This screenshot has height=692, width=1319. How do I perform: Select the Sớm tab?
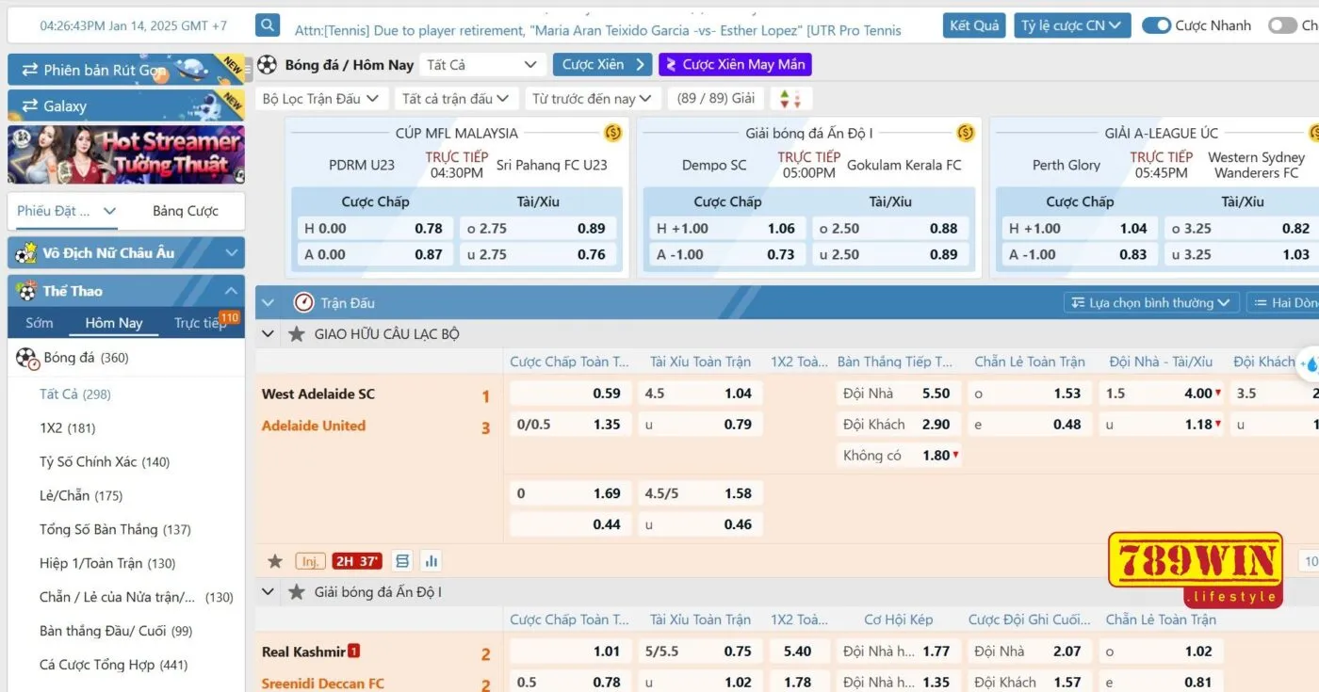40,323
